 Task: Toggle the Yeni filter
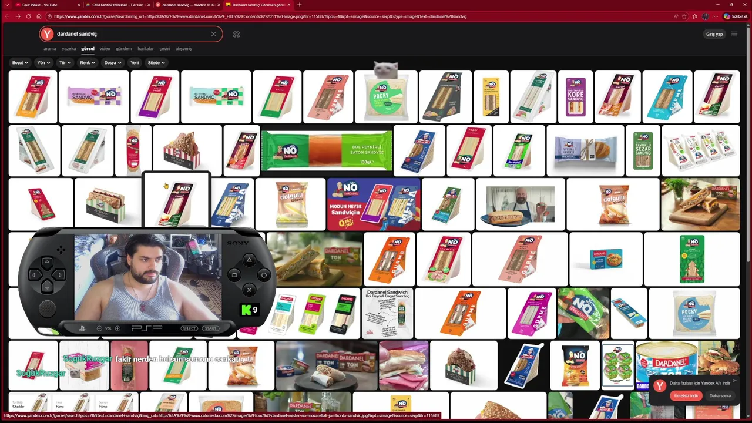coord(135,62)
